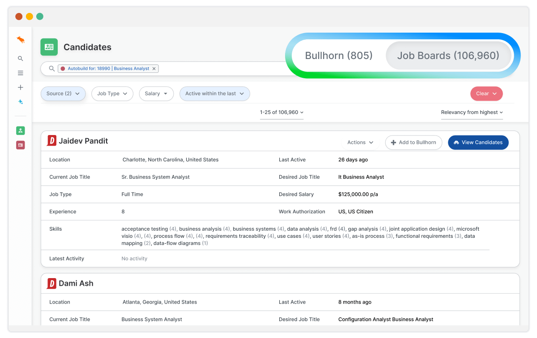Click the 'acceptance testing' skill
537x338 pixels.
145,229
